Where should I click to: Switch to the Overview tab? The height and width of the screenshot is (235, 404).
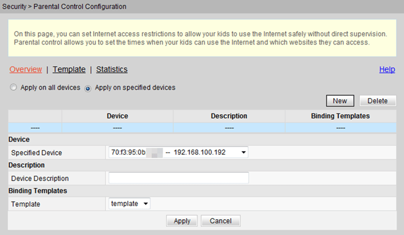pos(26,69)
